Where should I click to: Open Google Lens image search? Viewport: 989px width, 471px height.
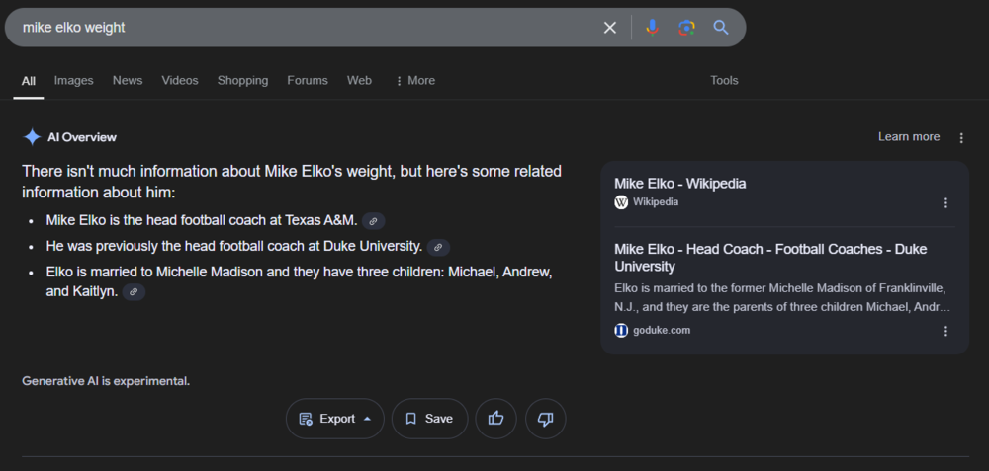(686, 28)
